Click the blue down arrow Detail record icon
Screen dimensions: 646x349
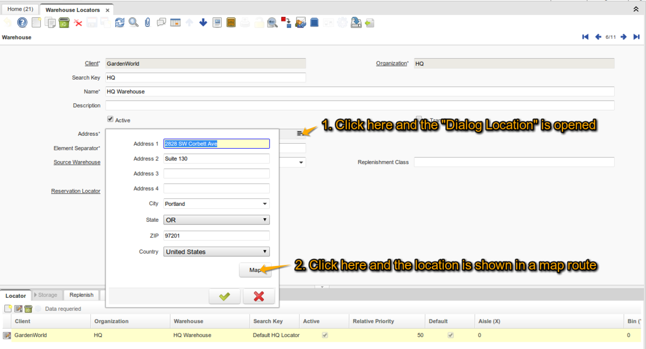click(203, 23)
